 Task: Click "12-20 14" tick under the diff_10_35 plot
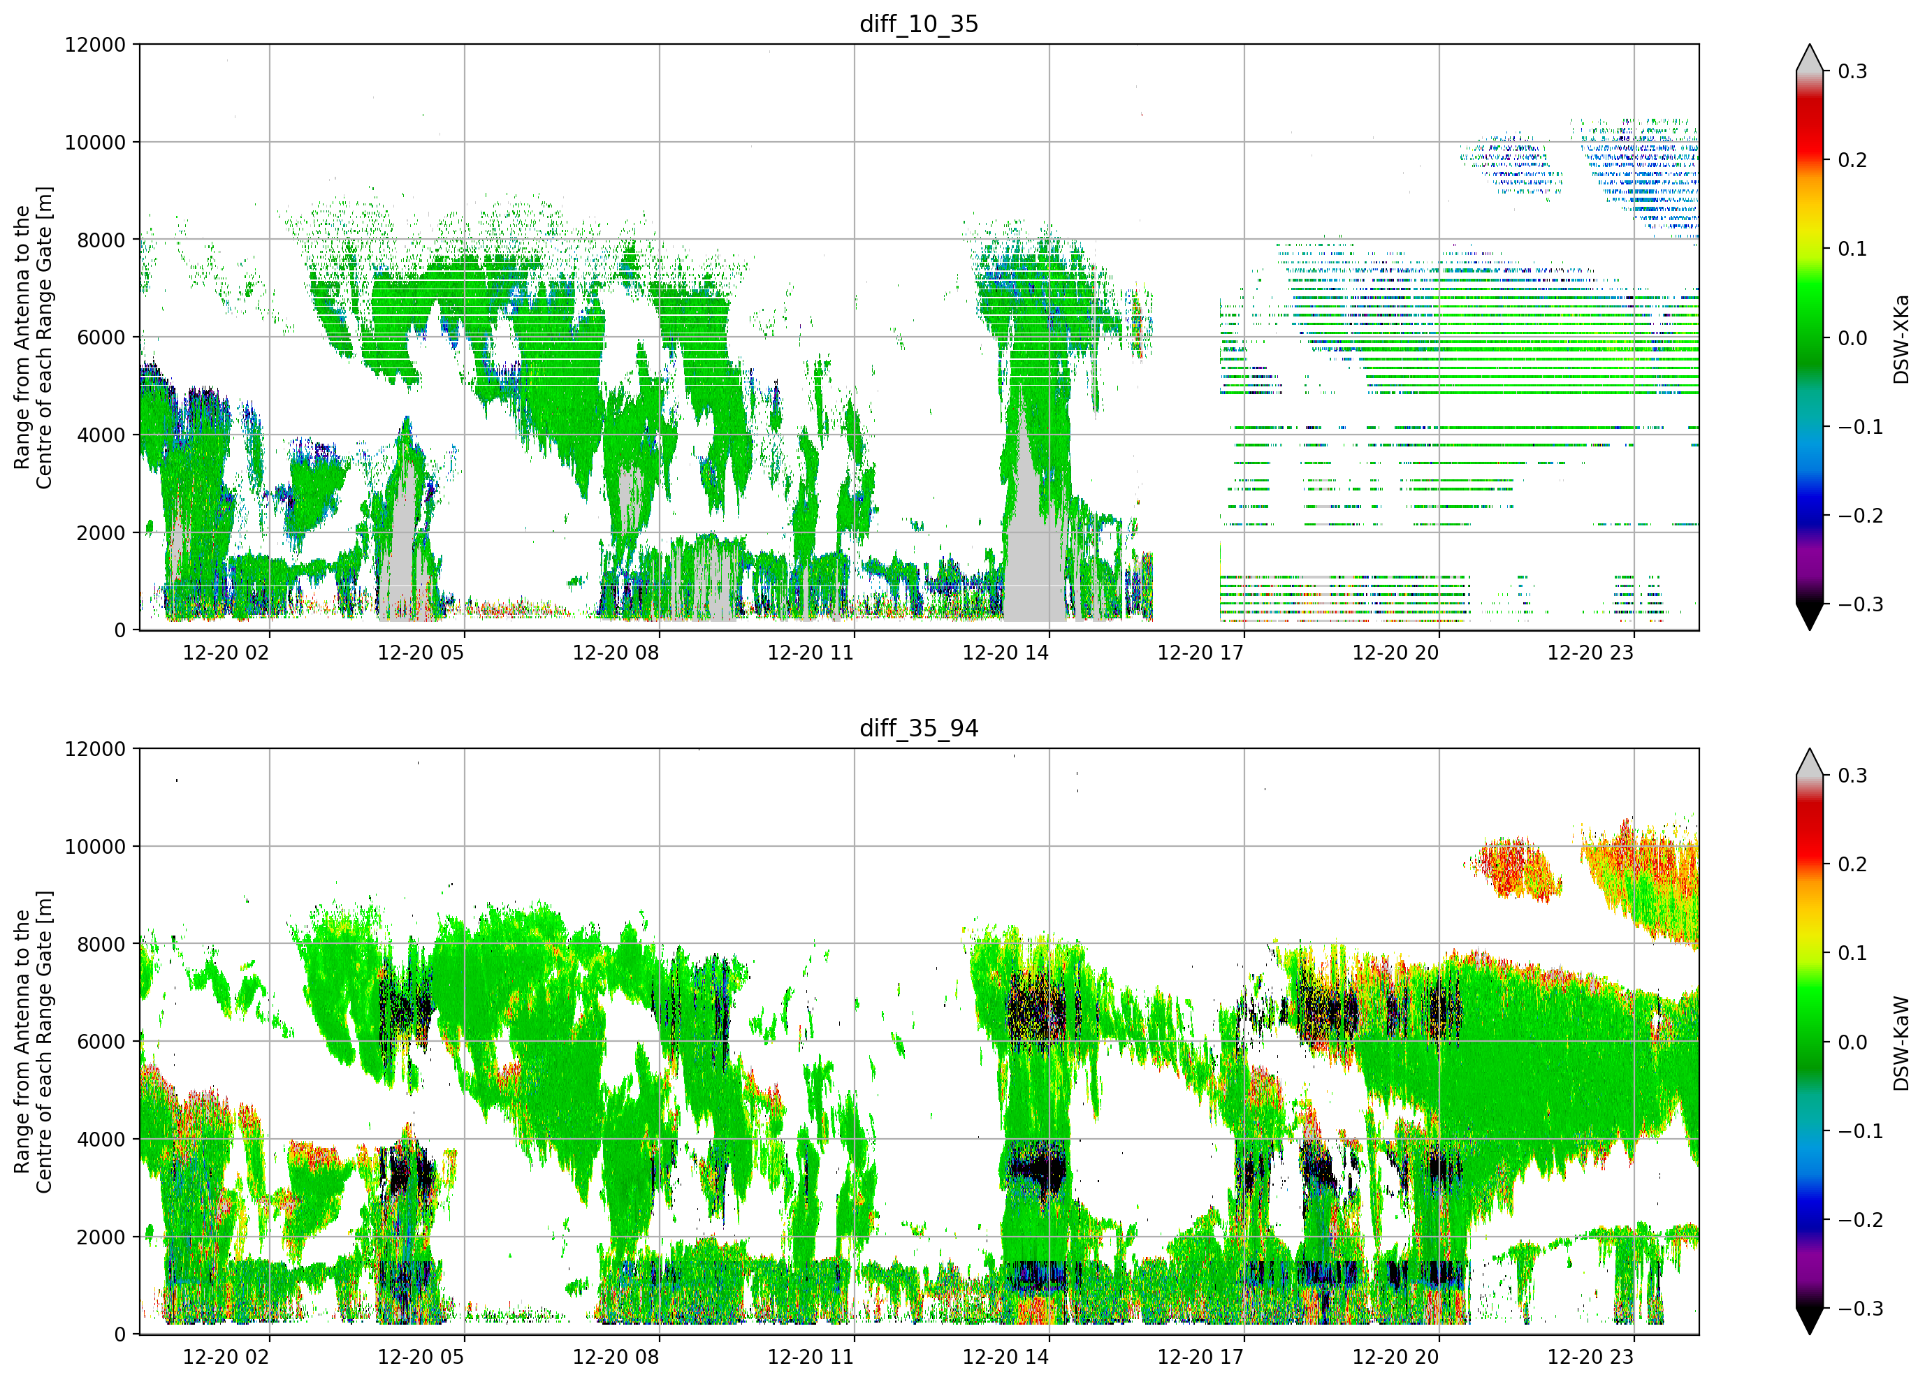point(1005,653)
